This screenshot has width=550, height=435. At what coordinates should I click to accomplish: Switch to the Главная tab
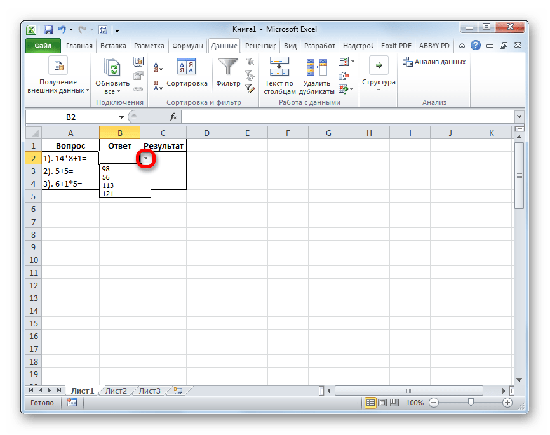pos(79,46)
